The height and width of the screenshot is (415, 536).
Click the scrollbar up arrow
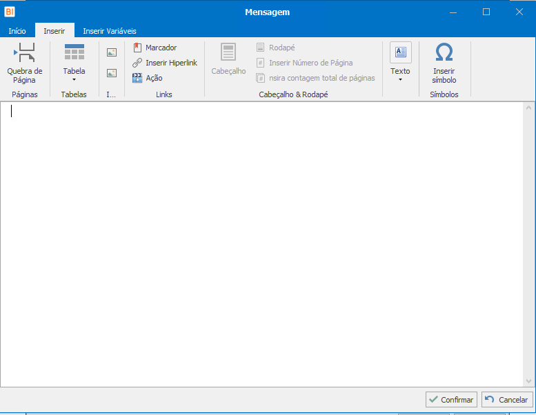pos(529,108)
